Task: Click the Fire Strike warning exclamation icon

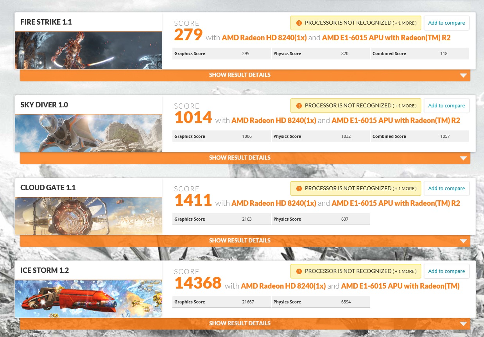Action: click(299, 23)
